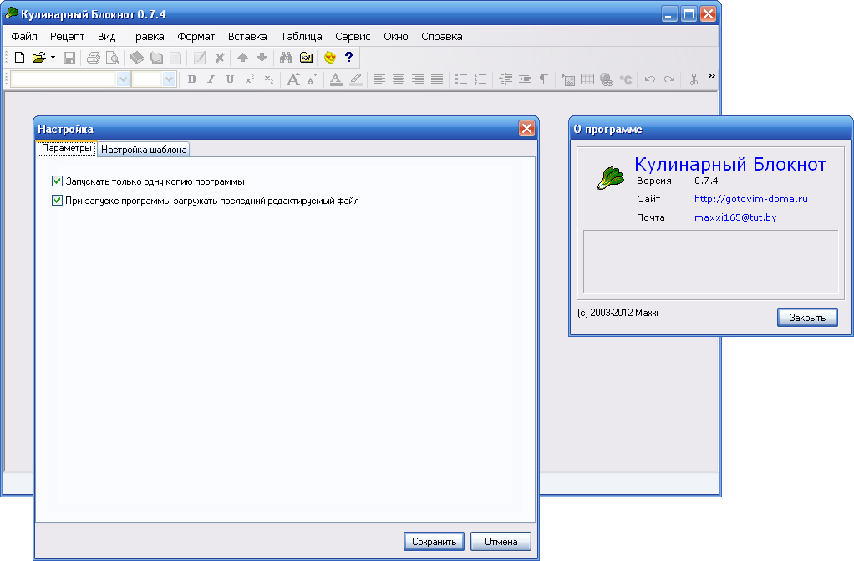Image resolution: width=854 pixels, height=561 pixels.
Task: Increase font size with the large A icon
Action: coord(293,79)
